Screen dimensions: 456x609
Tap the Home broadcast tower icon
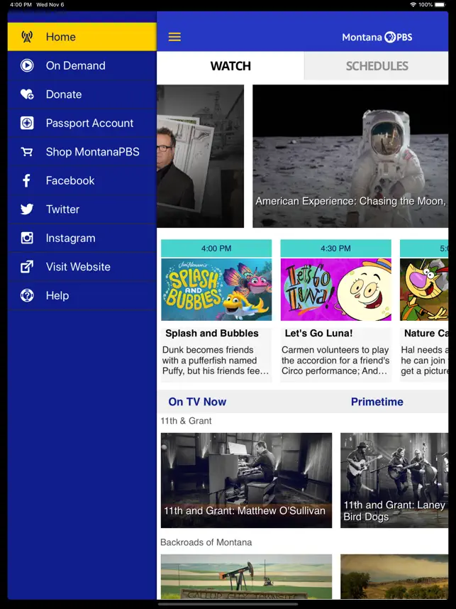[27, 37]
